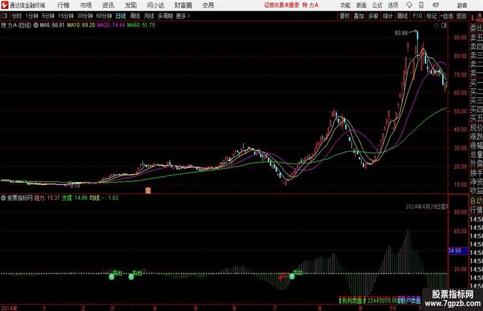Open the 公式 menu

(x=377, y=5)
